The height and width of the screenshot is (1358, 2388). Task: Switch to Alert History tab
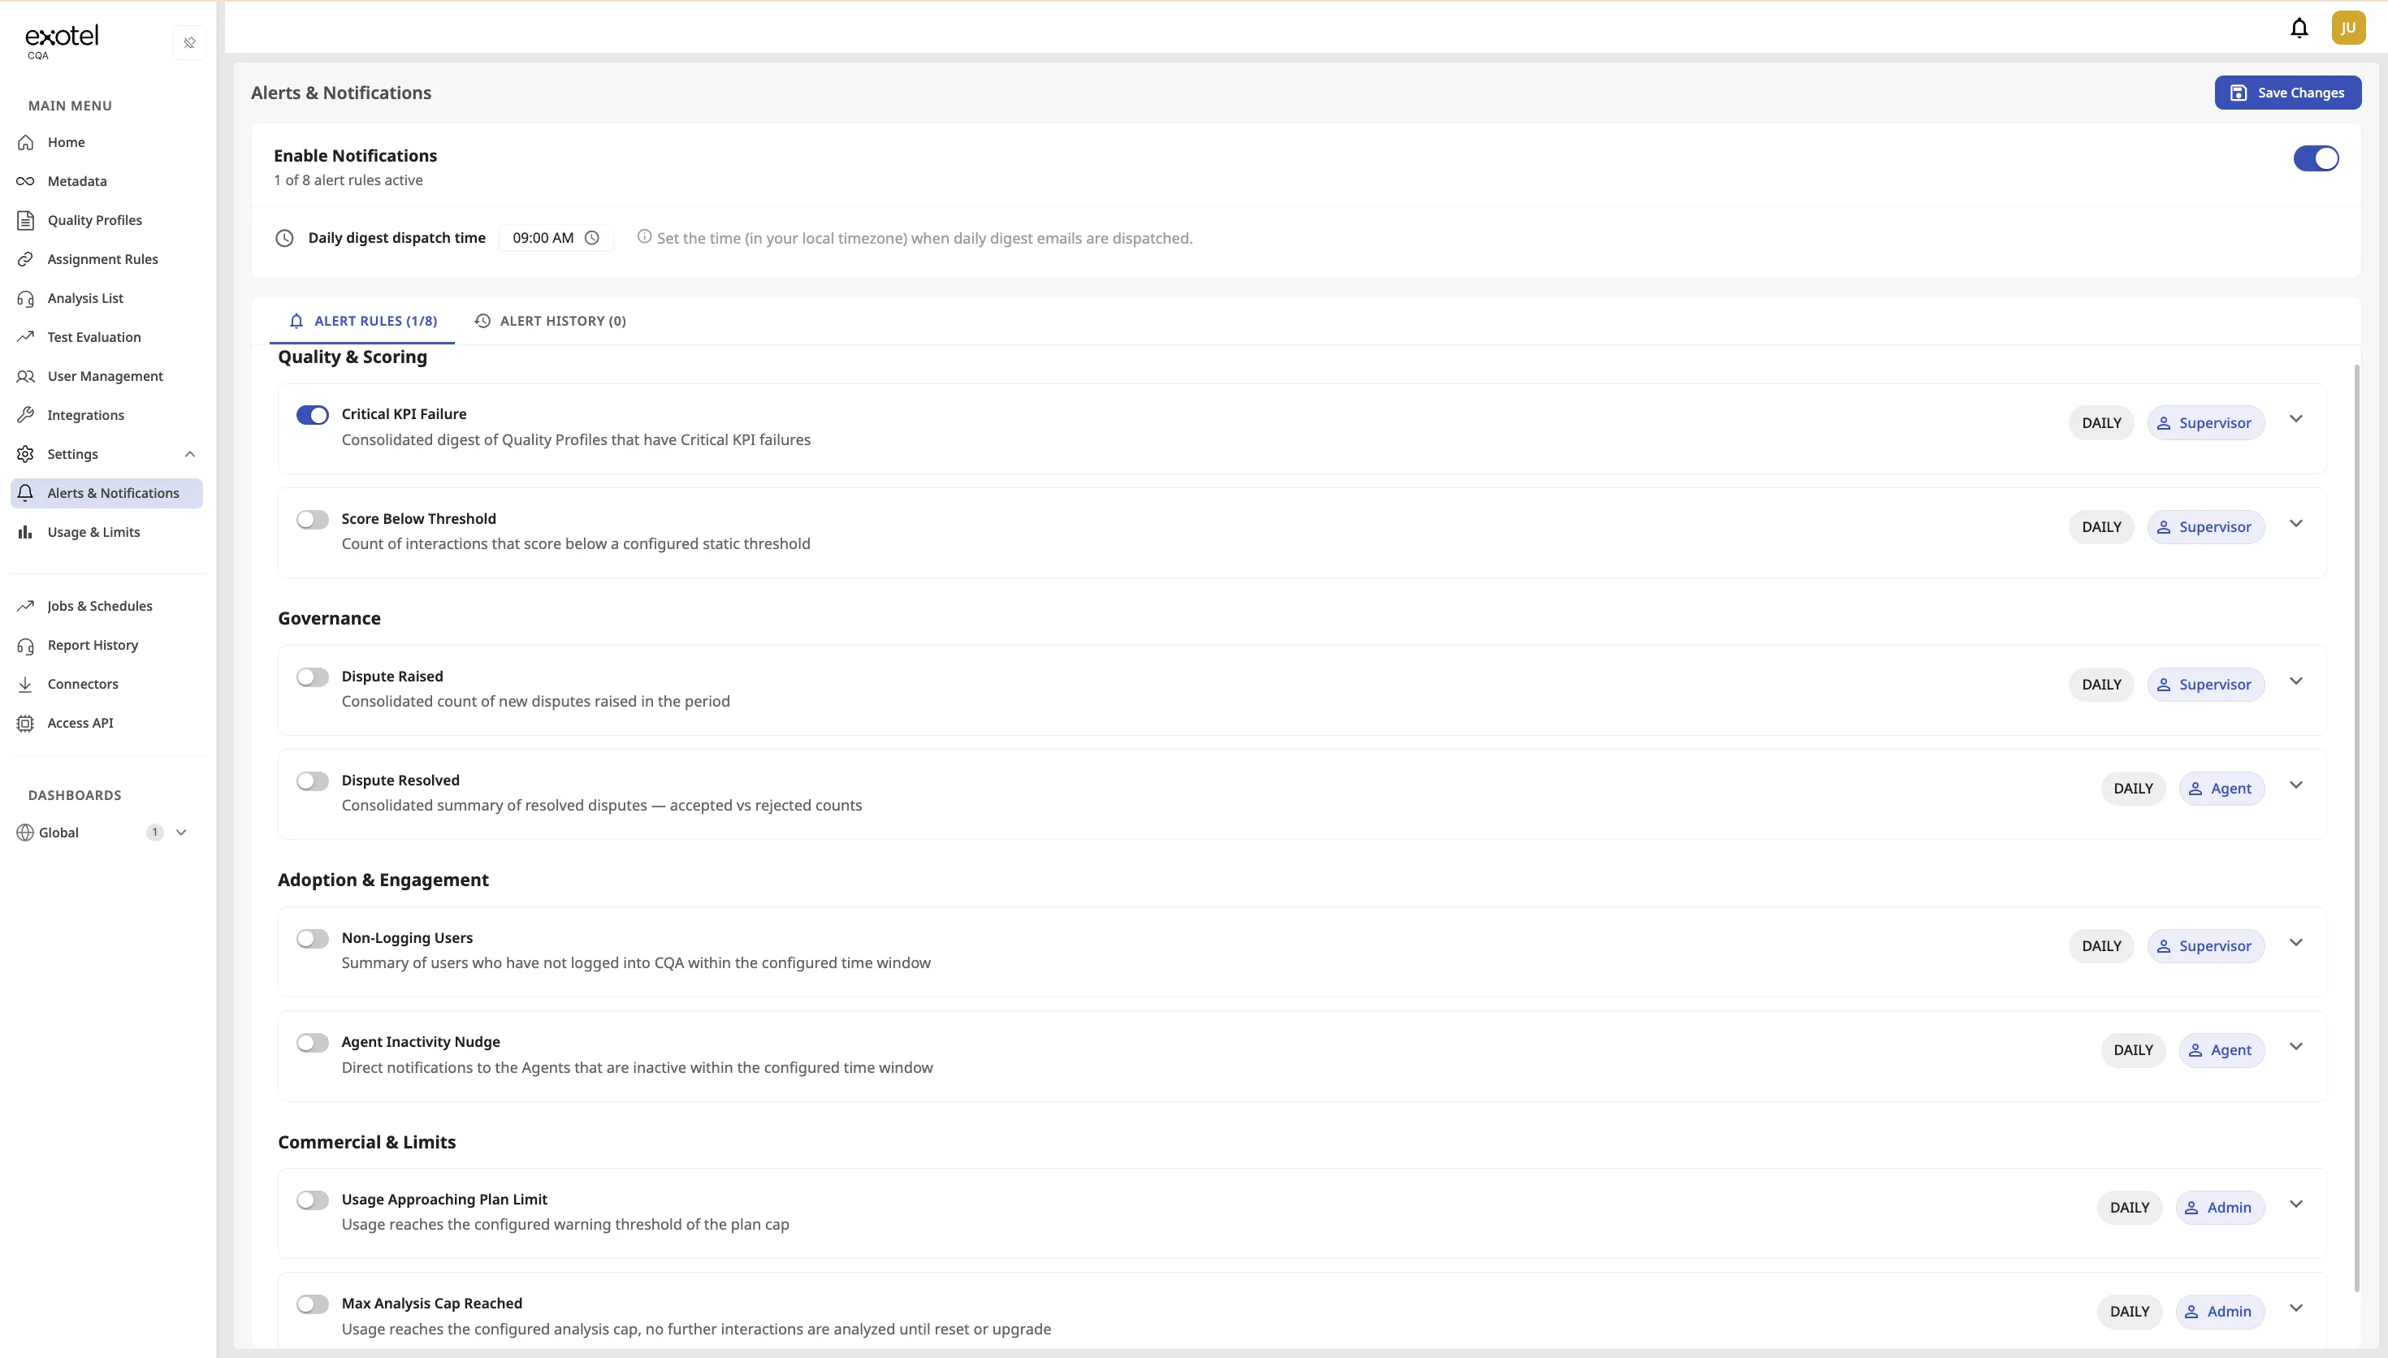coord(550,321)
